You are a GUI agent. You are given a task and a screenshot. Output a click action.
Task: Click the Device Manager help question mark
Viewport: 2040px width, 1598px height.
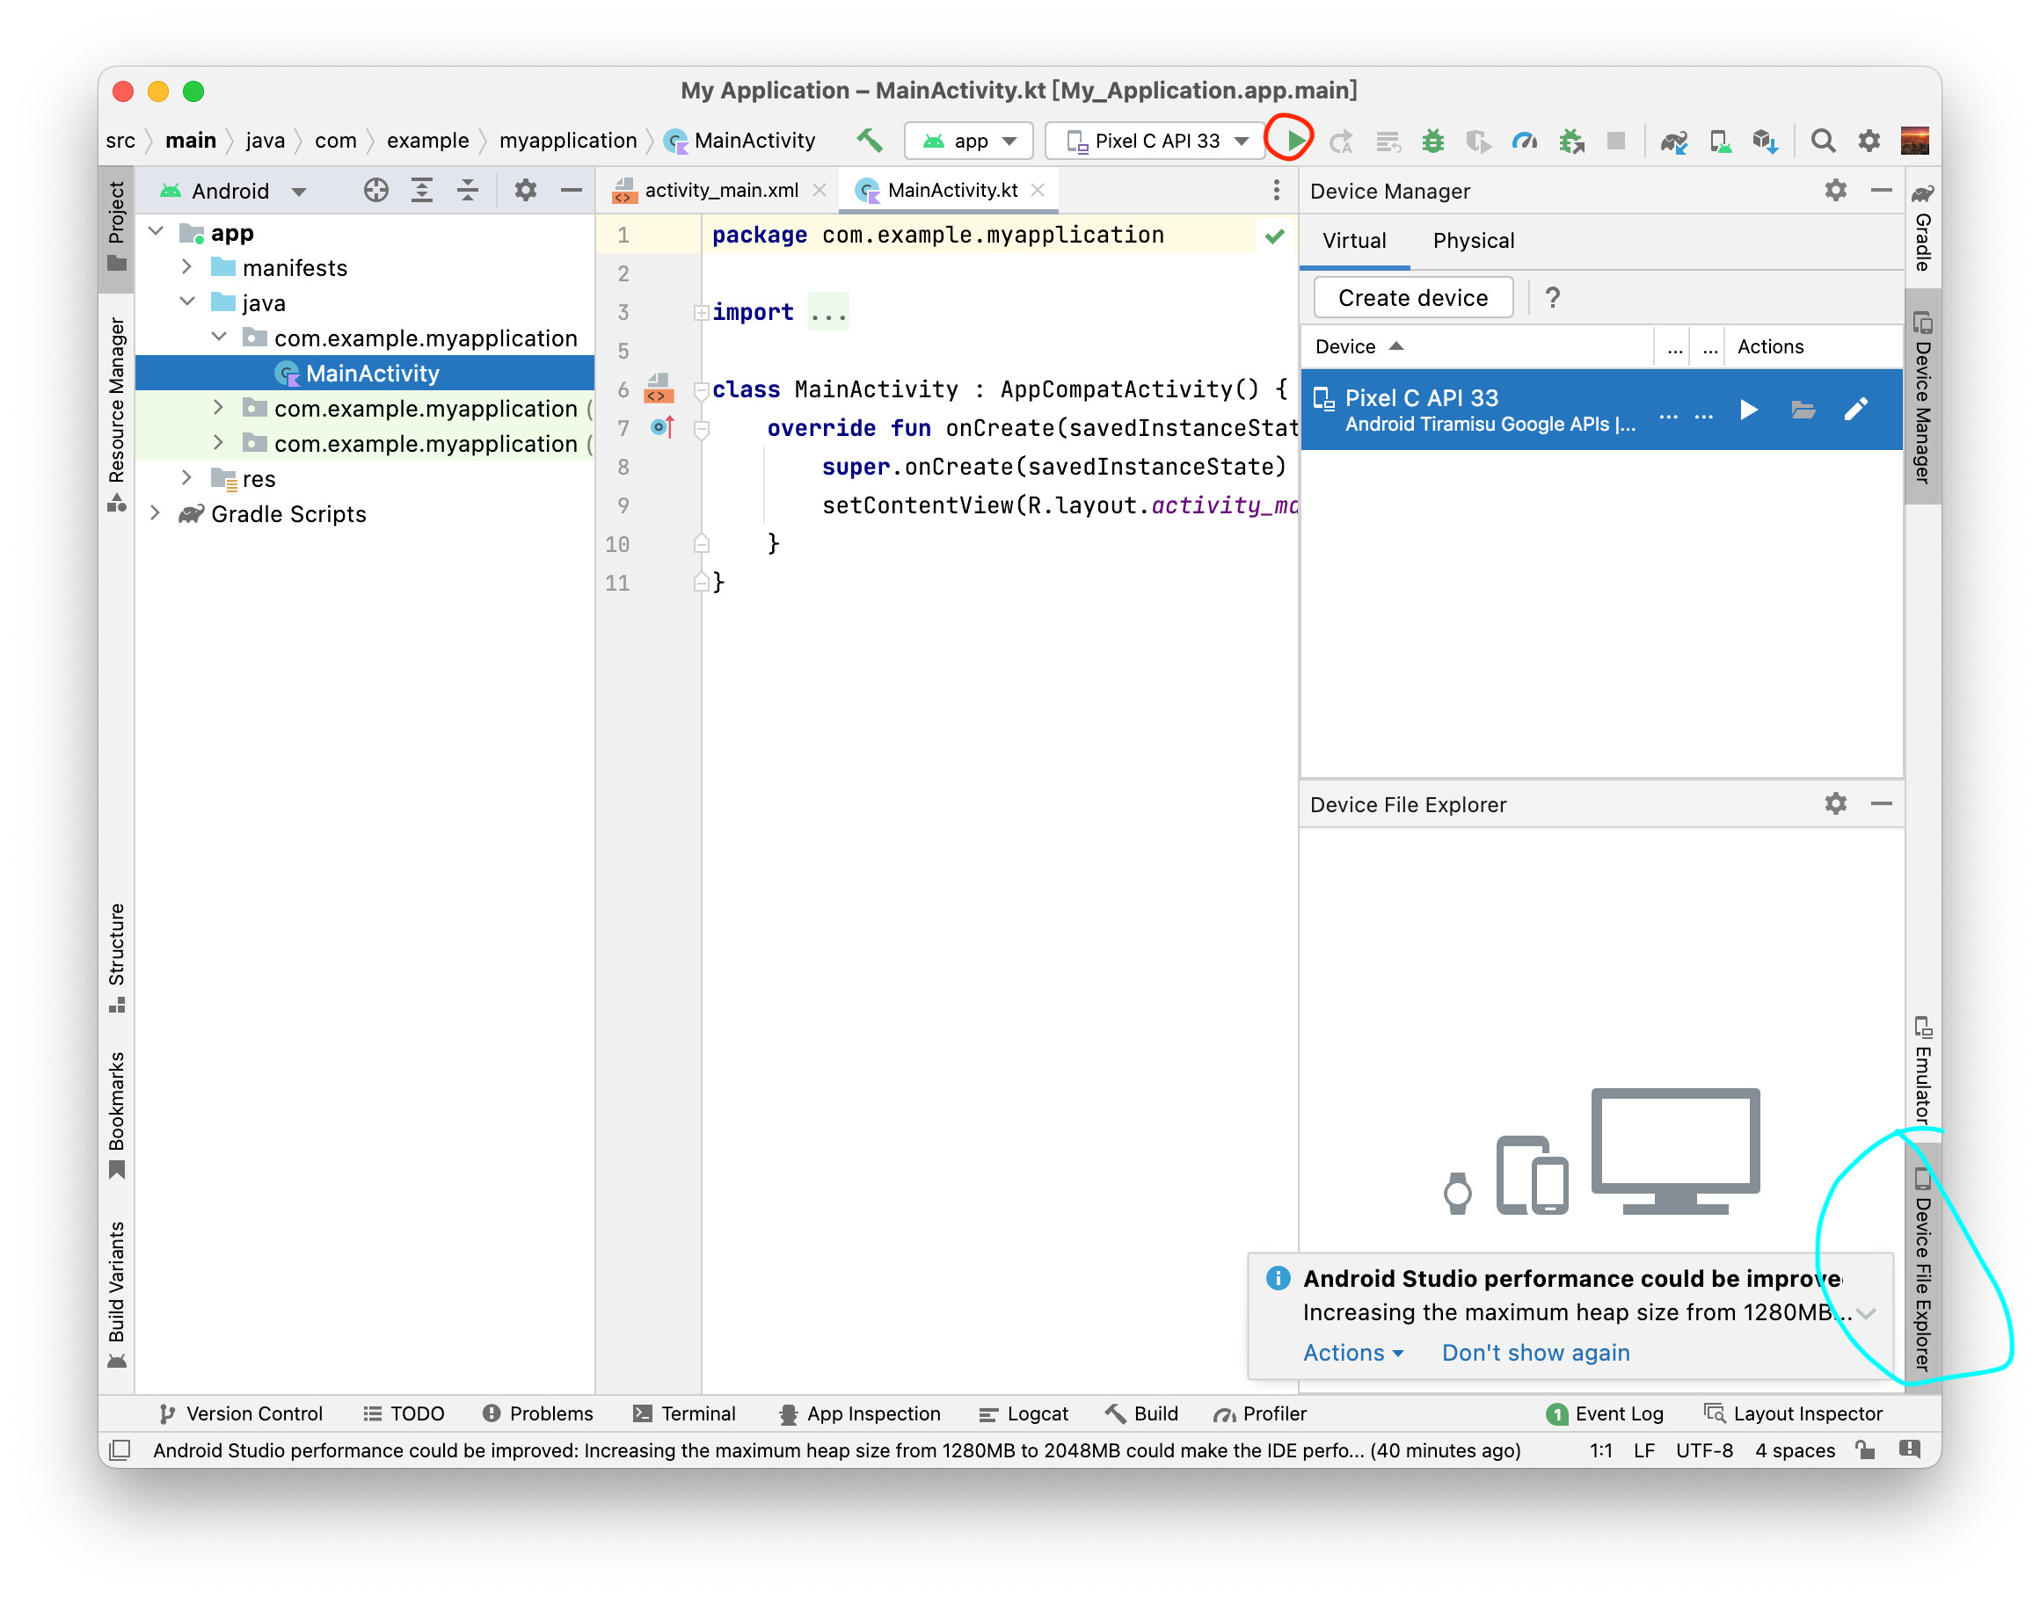click(1551, 297)
